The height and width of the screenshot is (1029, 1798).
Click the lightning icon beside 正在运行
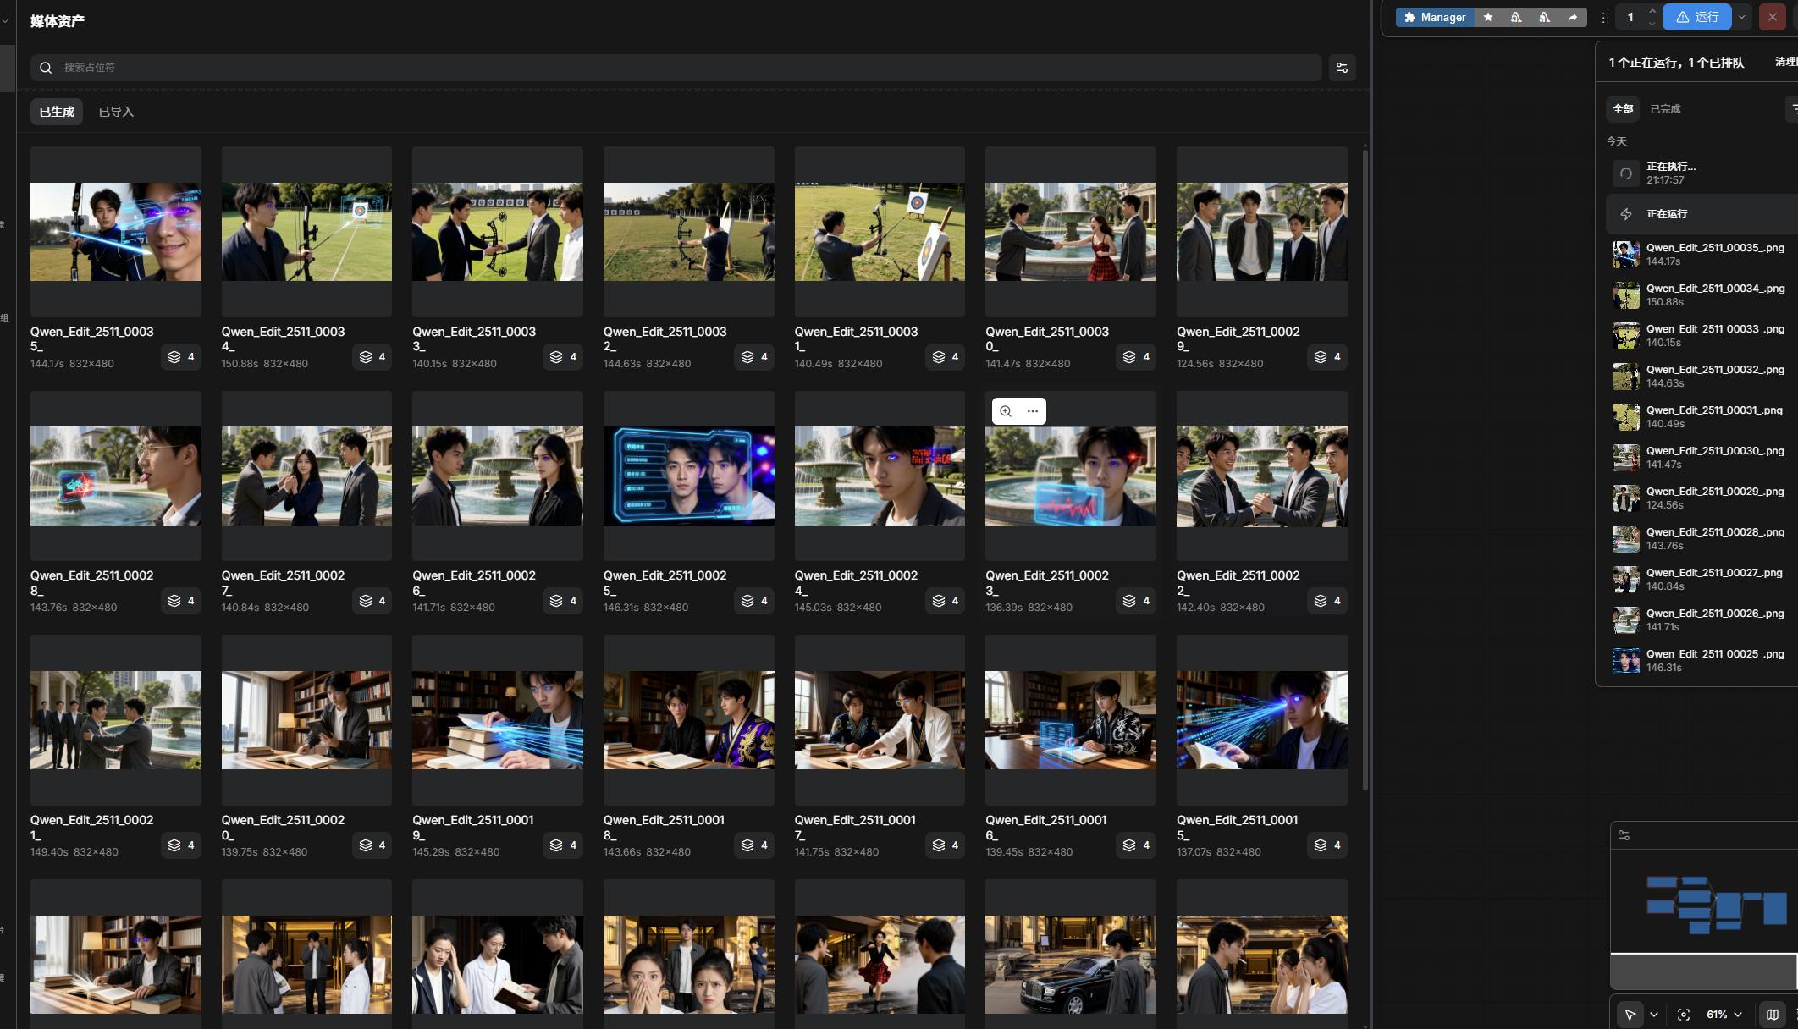click(1625, 214)
